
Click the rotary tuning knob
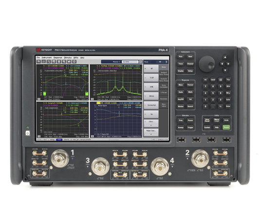[x=207, y=64]
